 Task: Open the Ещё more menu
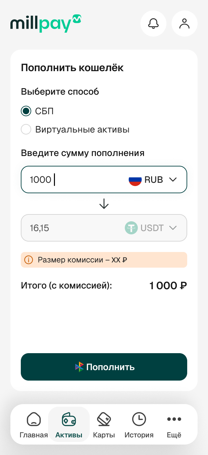point(174,425)
